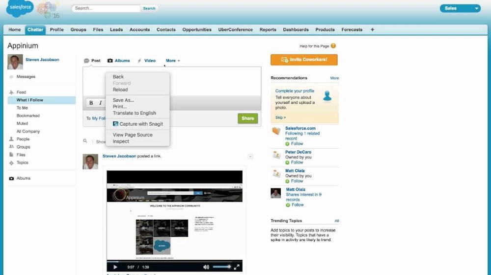Screen dimensions: 491x275
Task: Open Steven Jacobson profile link in sidebar
Action: [42, 60]
